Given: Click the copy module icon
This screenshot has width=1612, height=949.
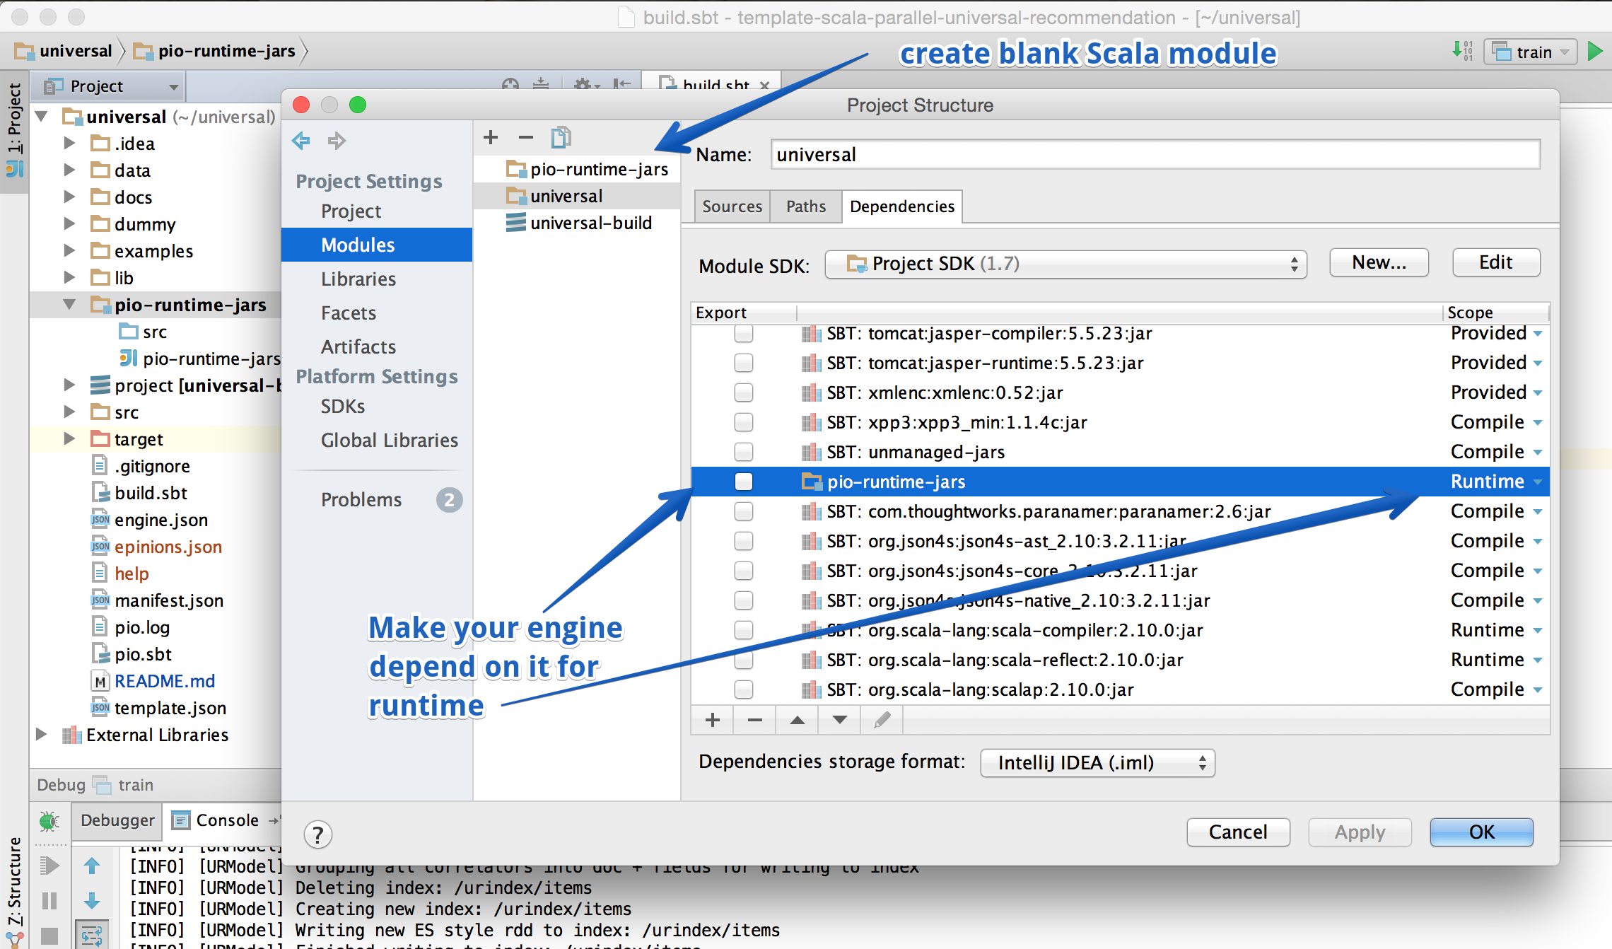Looking at the screenshot, I should click(x=561, y=137).
